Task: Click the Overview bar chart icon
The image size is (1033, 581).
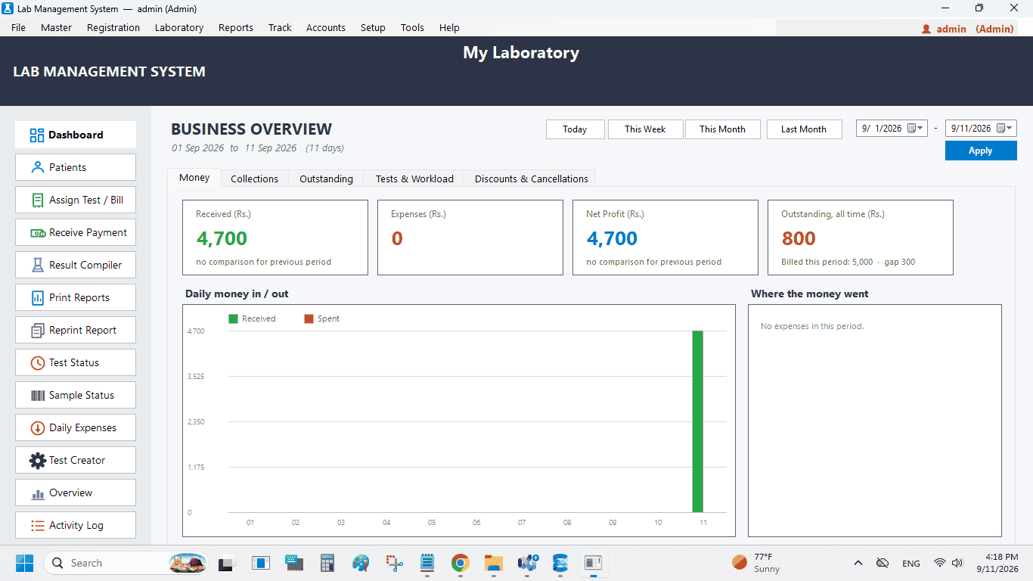Action: tap(37, 494)
